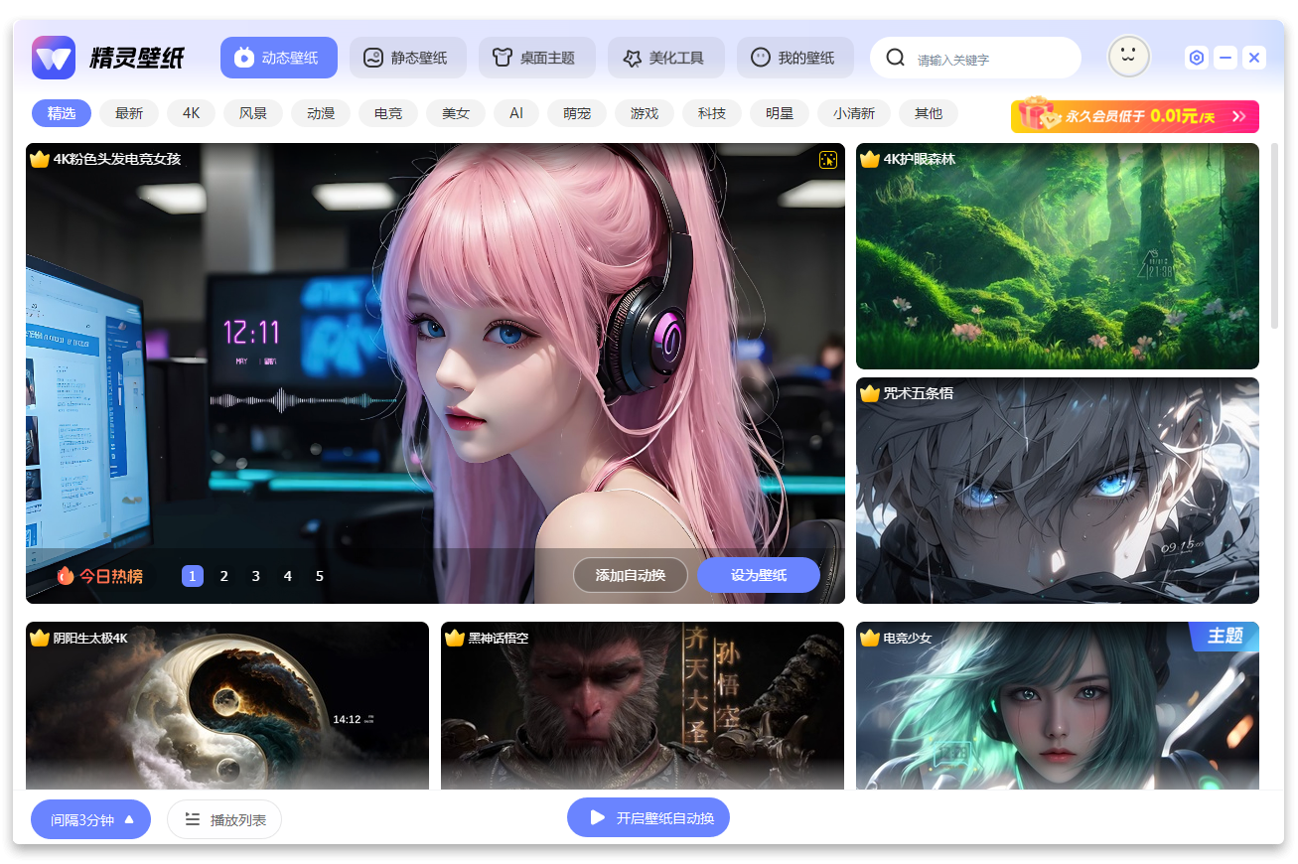Choose the 科技 category chip
The image size is (1298, 864).
pos(712,113)
